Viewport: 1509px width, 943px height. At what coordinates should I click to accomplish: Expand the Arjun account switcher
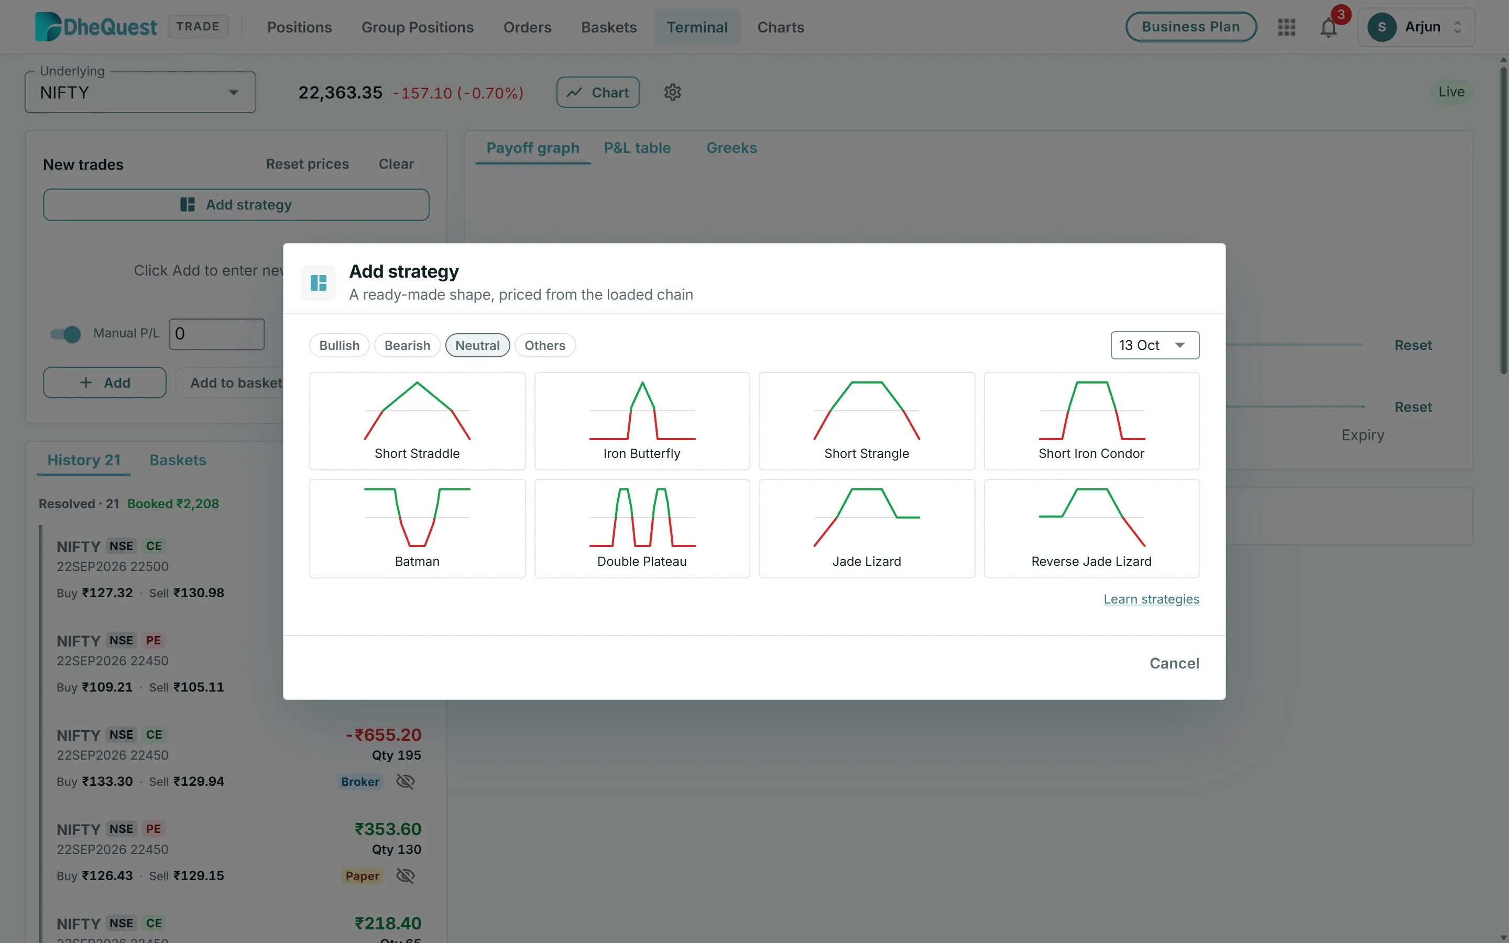[x=1457, y=27]
